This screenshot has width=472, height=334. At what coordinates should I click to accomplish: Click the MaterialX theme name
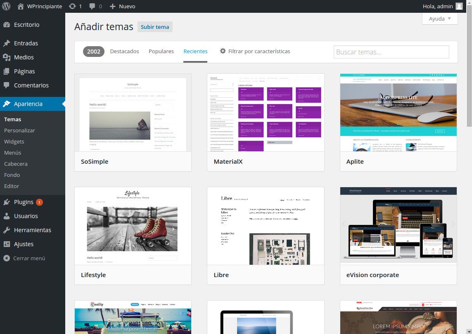(x=228, y=162)
